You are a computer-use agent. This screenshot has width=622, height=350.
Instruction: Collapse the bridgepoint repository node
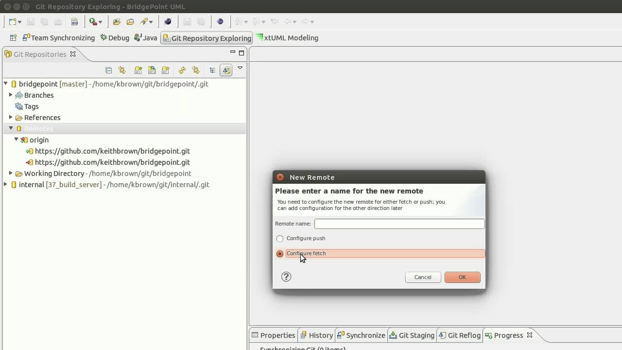click(x=5, y=84)
